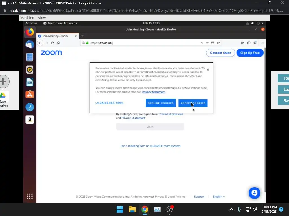
Task: Open the OBS taskbar icon
Action: [170, 209]
